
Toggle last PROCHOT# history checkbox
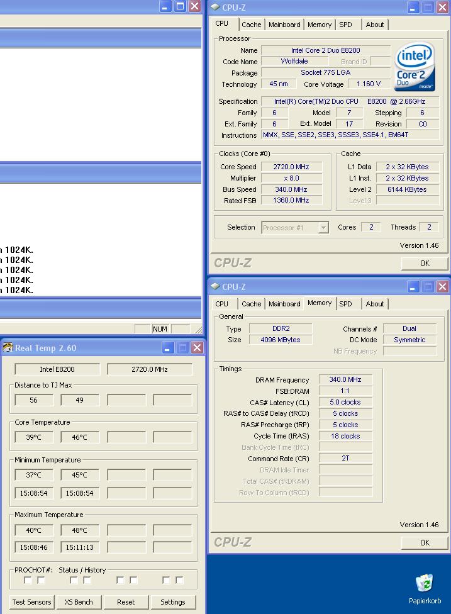pyautogui.click(x=179, y=580)
